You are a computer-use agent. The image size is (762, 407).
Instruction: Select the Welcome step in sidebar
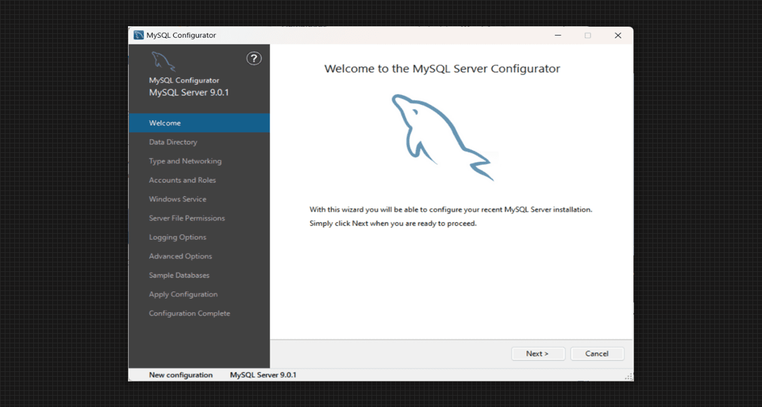click(x=165, y=123)
